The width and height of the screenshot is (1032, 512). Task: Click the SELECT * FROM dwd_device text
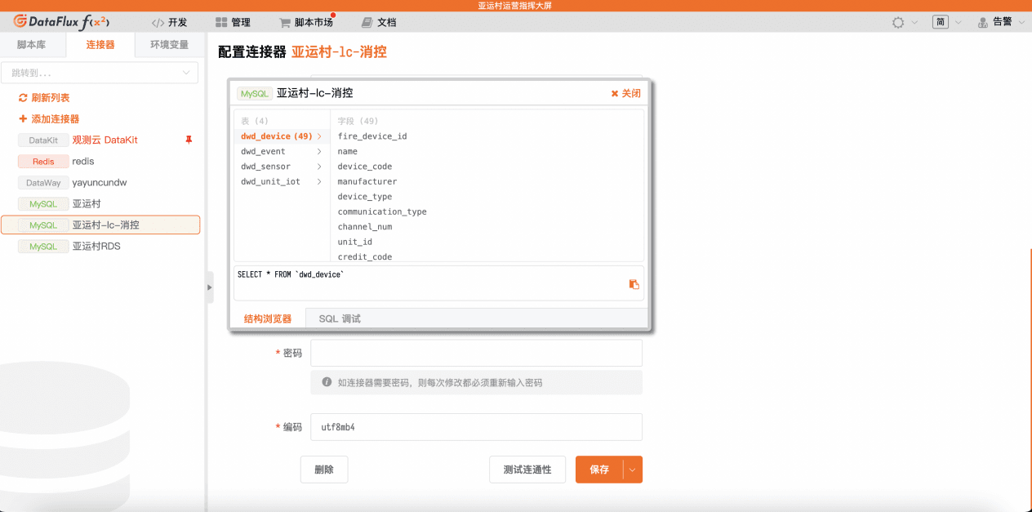(x=291, y=274)
